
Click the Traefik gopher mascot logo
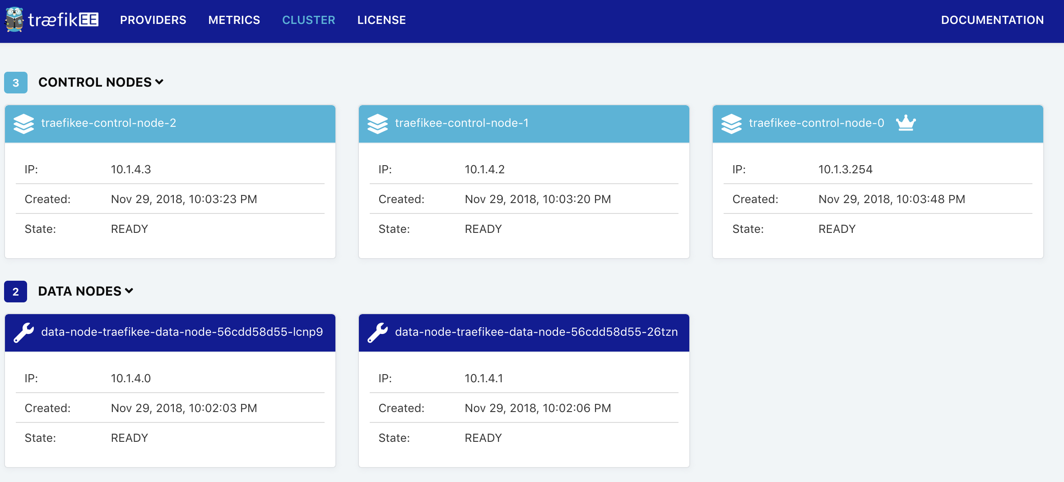pyautogui.click(x=14, y=20)
